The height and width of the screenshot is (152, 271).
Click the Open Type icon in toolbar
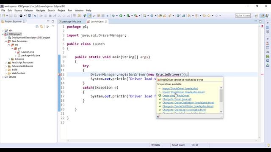coord(160,16)
